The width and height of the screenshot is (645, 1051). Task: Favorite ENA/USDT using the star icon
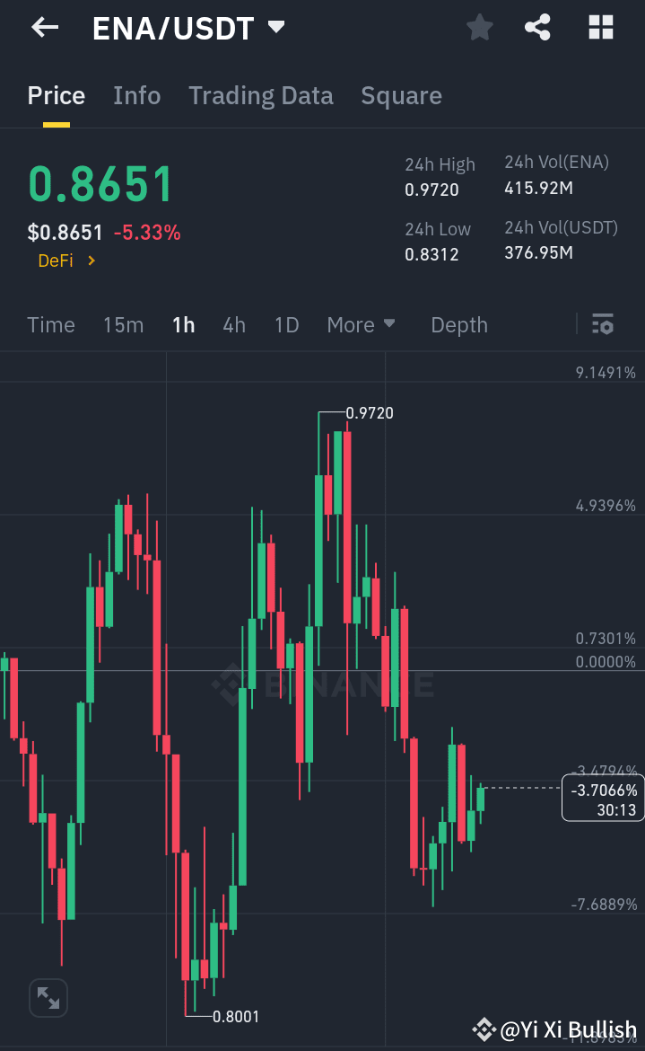click(x=479, y=27)
